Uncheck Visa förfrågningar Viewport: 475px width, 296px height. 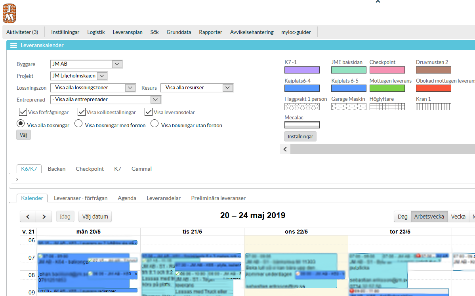pos(23,112)
